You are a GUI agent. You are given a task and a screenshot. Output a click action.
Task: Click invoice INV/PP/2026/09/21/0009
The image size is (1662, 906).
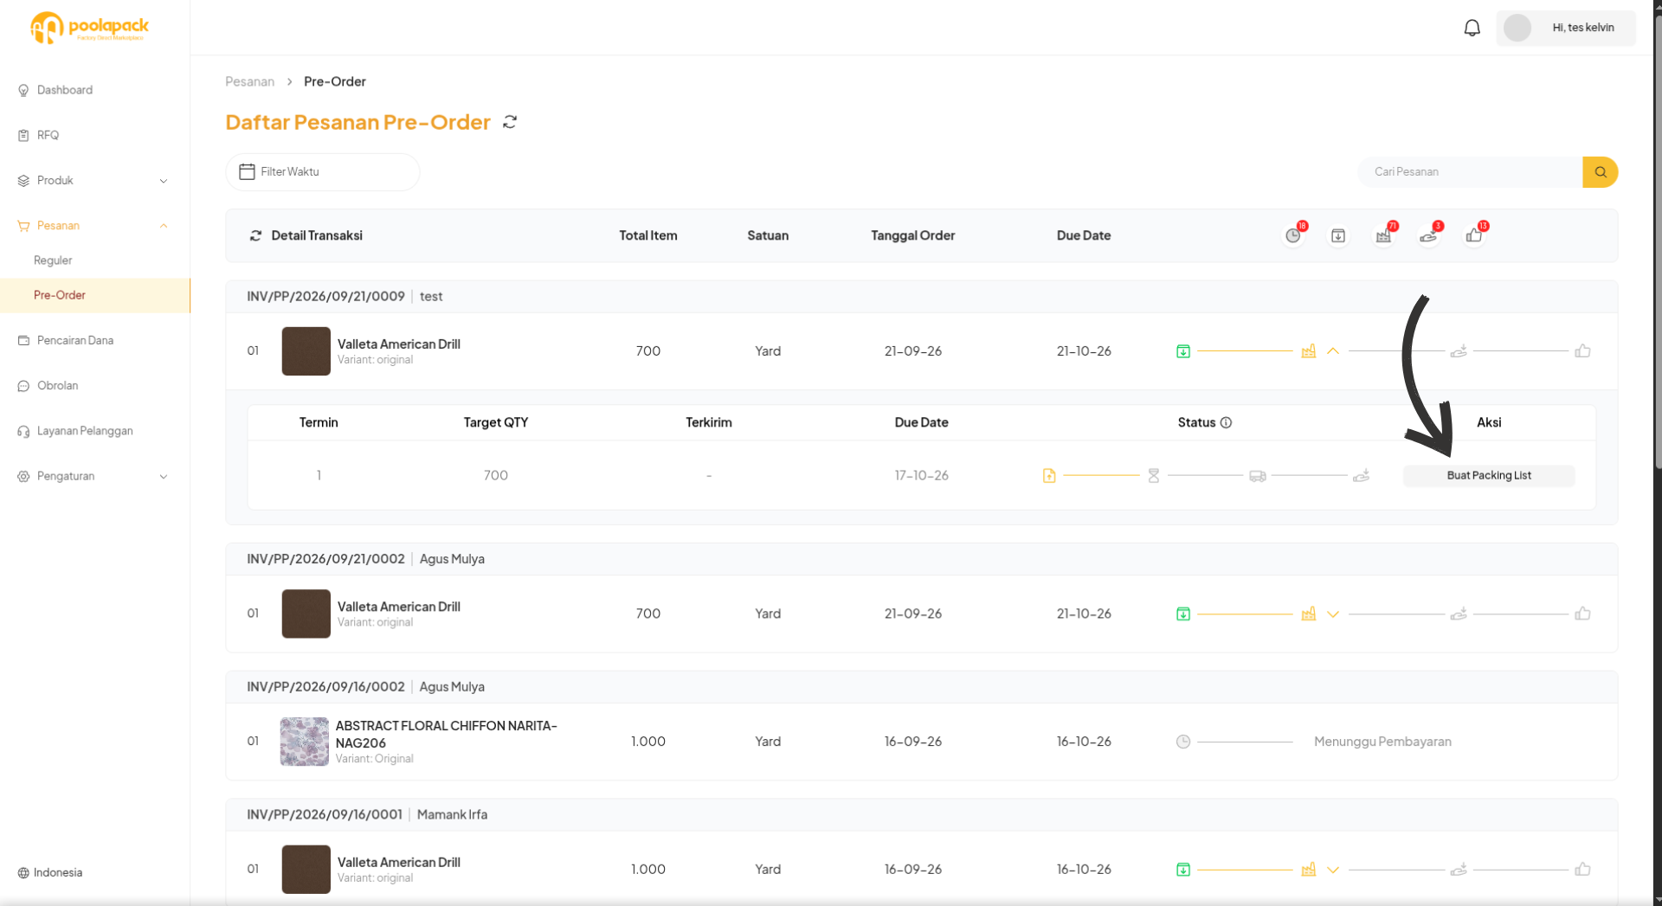point(325,296)
